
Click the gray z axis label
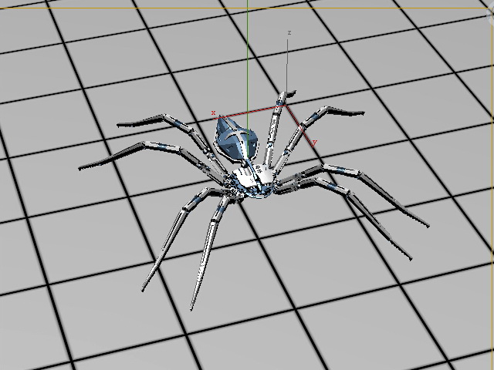(289, 32)
